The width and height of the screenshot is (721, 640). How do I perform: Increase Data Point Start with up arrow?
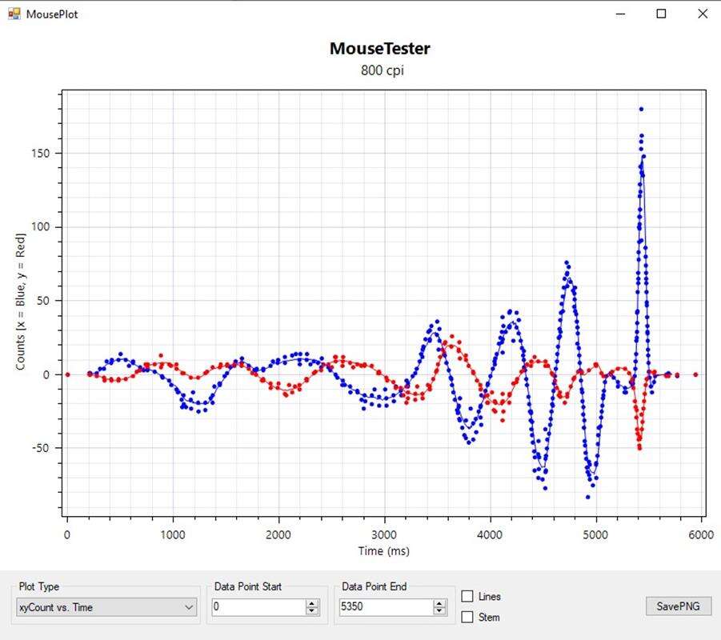point(312,603)
